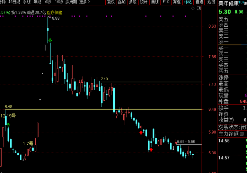247x173 pixels.
Task: Click the 6.49 price axis label
Action: pos(212,109)
